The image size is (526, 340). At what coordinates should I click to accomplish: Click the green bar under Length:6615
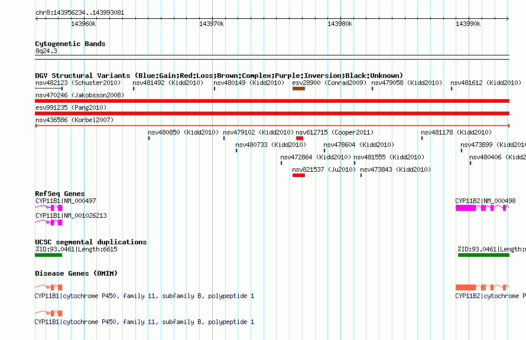click(48, 255)
